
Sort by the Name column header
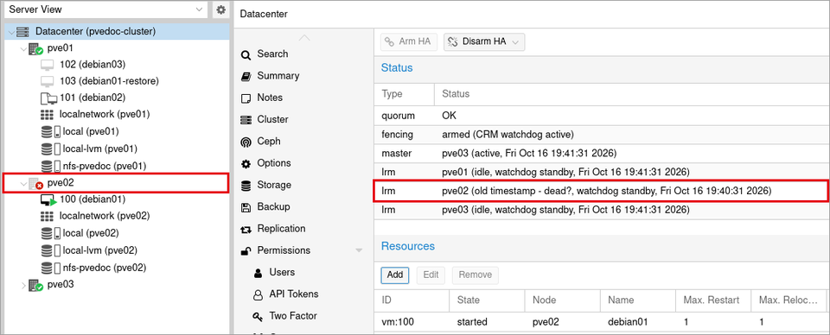tap(638, 300)
